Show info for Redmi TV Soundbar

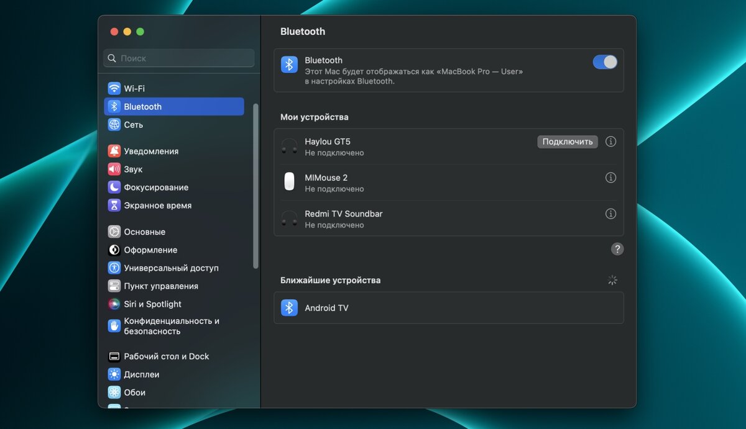(610, 214)
